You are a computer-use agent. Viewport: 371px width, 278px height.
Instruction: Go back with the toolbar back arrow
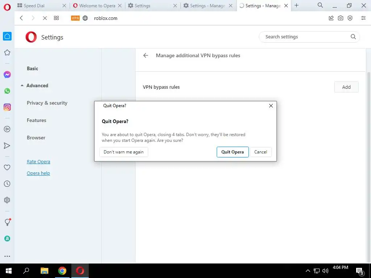[x=21, y=18]
